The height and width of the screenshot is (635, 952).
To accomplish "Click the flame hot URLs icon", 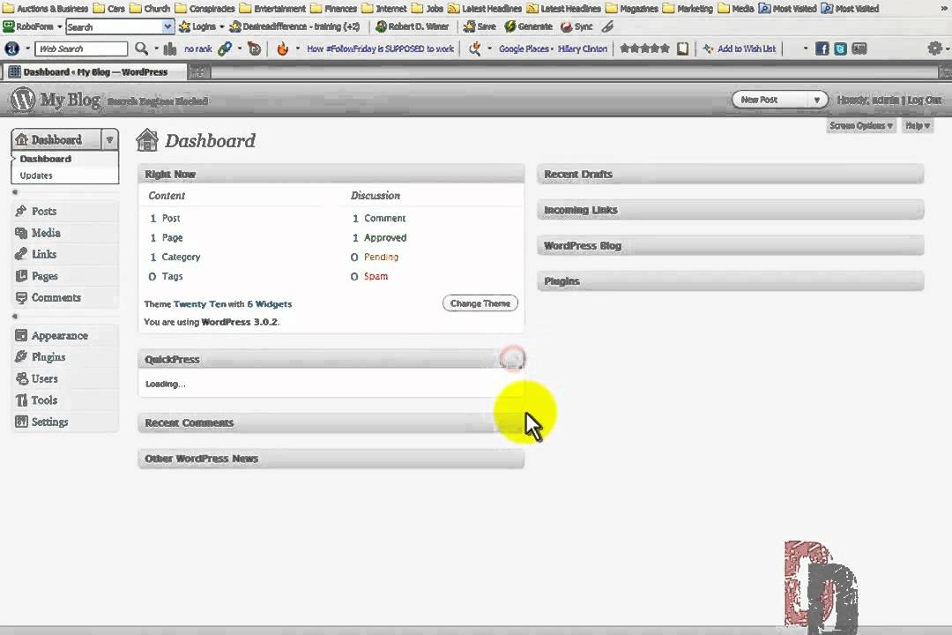I will [282, 49].
